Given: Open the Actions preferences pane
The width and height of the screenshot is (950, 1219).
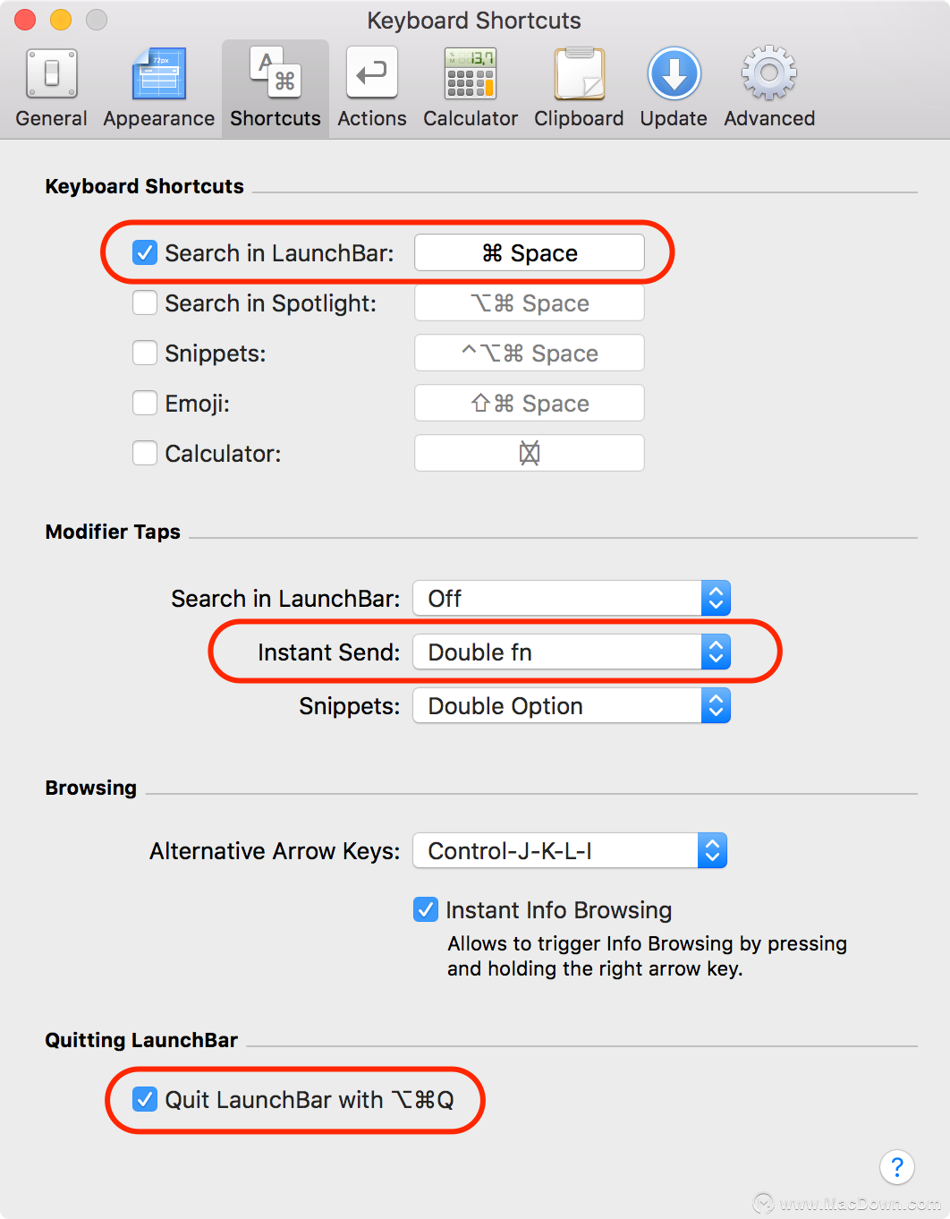Looking at the screenshot, I should click(x=371, y=89).
